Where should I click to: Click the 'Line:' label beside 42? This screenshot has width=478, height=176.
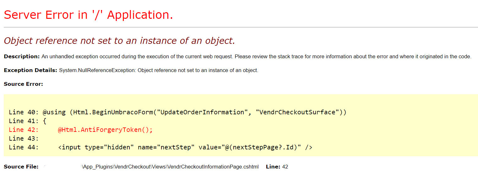[x=273, y=167]
